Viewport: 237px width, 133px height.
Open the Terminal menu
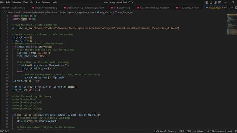(46, 3)
